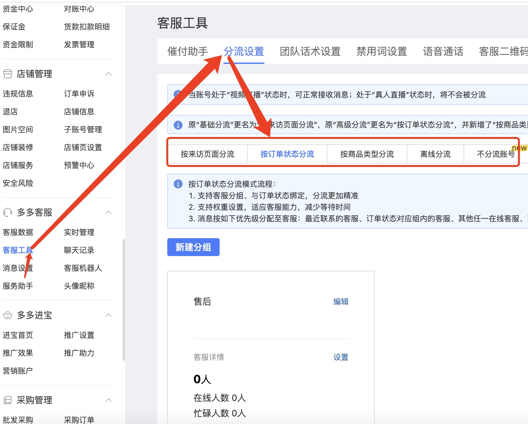This screenshot has height=424, width=528.
Task: Select the 按商品类型分流 mode tab
Action: point(367,154)
